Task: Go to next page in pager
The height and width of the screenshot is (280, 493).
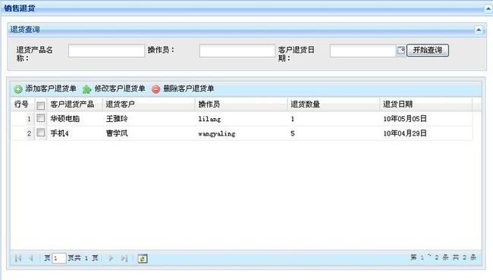Action: click(111, 258)
